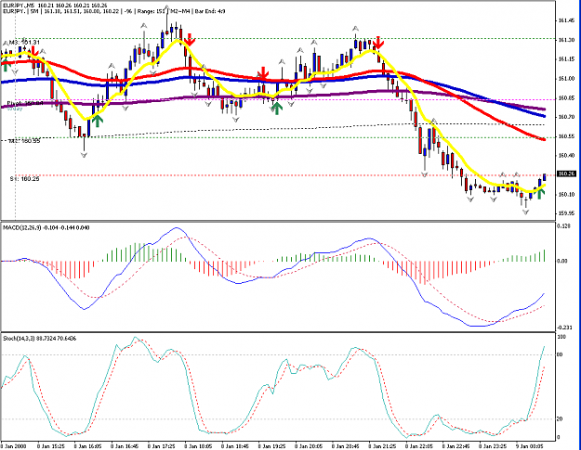This screenshot has height=450, width=581.
Task: Click the Stochastic 100 scale label
Action: [561, 337]
